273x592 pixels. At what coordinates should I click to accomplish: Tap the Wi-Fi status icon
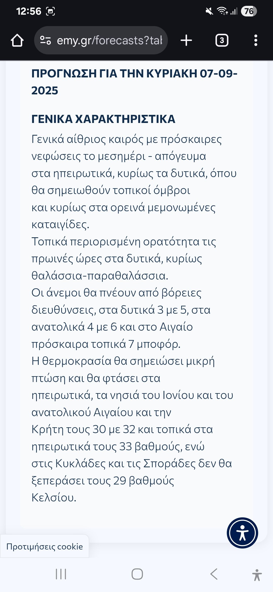[222, 11]
